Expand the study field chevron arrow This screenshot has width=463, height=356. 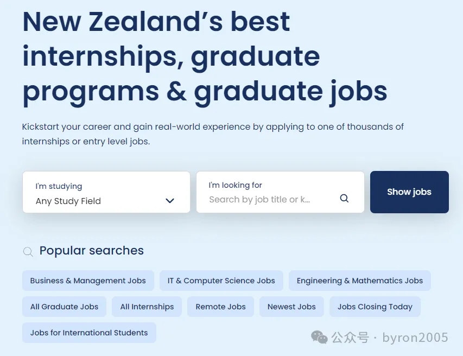pyautogui.click(x=170, y=201)
